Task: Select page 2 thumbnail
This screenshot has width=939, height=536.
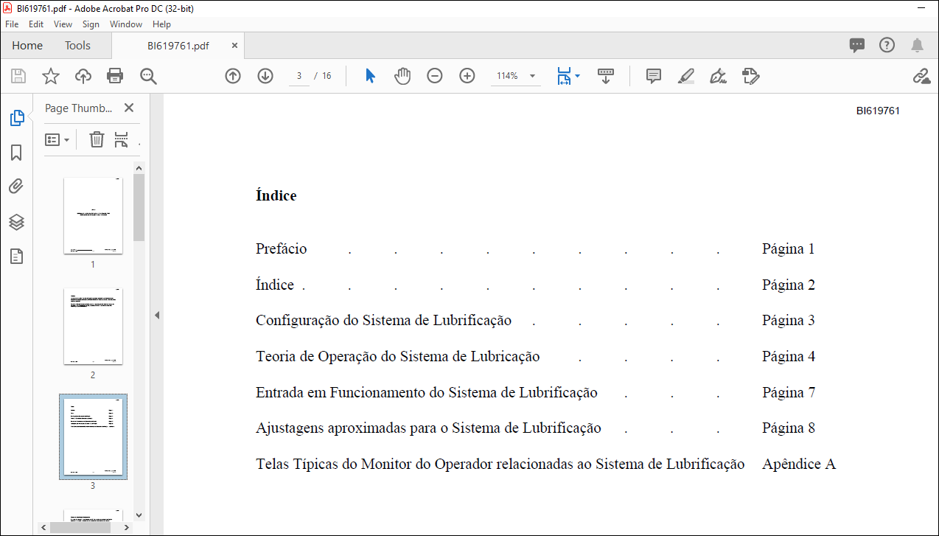Action: [93, 327]
